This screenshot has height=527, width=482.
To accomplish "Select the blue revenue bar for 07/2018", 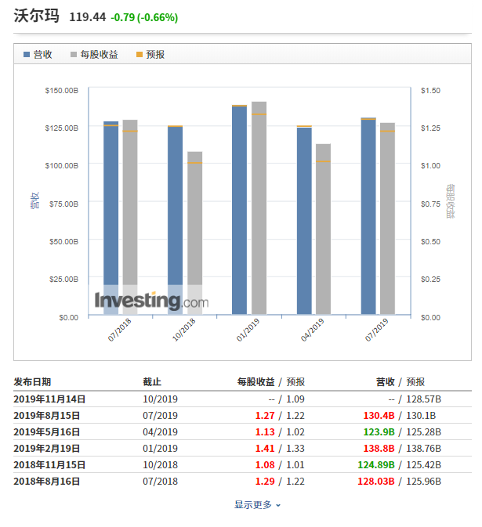I will pos(111,218).
